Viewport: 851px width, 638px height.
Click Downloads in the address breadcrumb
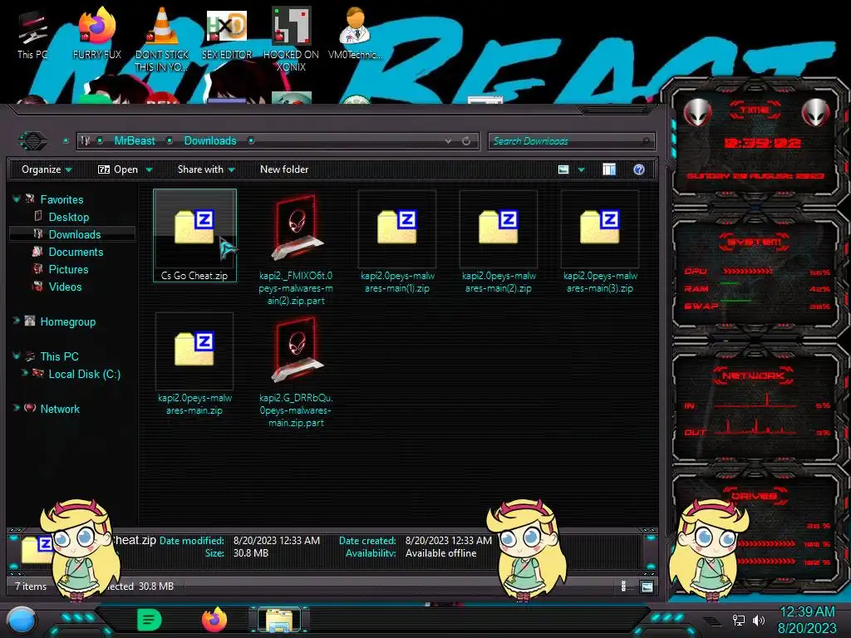point(210,141)
